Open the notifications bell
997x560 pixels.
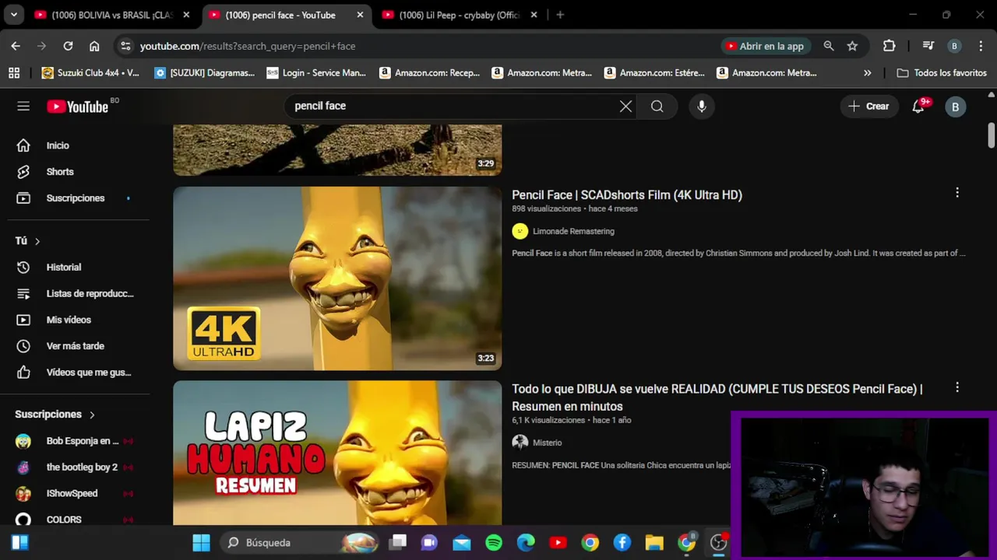(918, 107)
